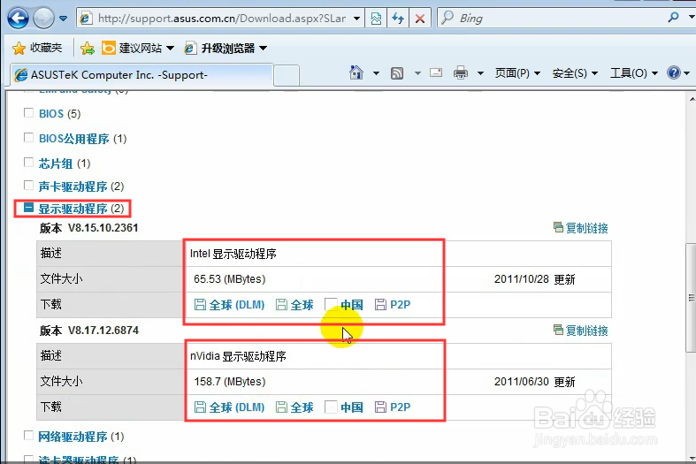Image resolution: width=696 pixels, height=464 pixels.
Task: Expand the print options dropdown arrow
Action: [x=480, y=72]
